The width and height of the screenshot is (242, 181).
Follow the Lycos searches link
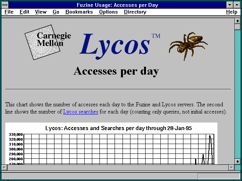[81, 112]
